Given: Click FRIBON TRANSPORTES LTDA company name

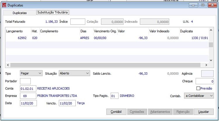Looking at the screenshot, I should click(x=57, y=96).
